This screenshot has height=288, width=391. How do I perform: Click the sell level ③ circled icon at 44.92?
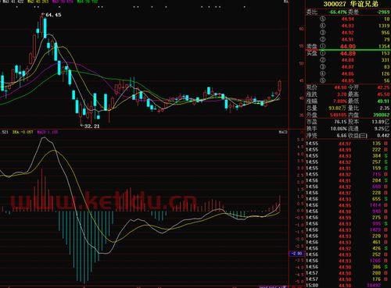(x=323, y=33)
